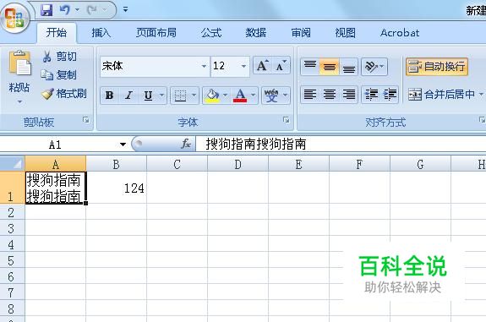486x322 pixels.
Task: Open the 剪贴板 clipboard dialog launcher
Action: pos(86,120)
